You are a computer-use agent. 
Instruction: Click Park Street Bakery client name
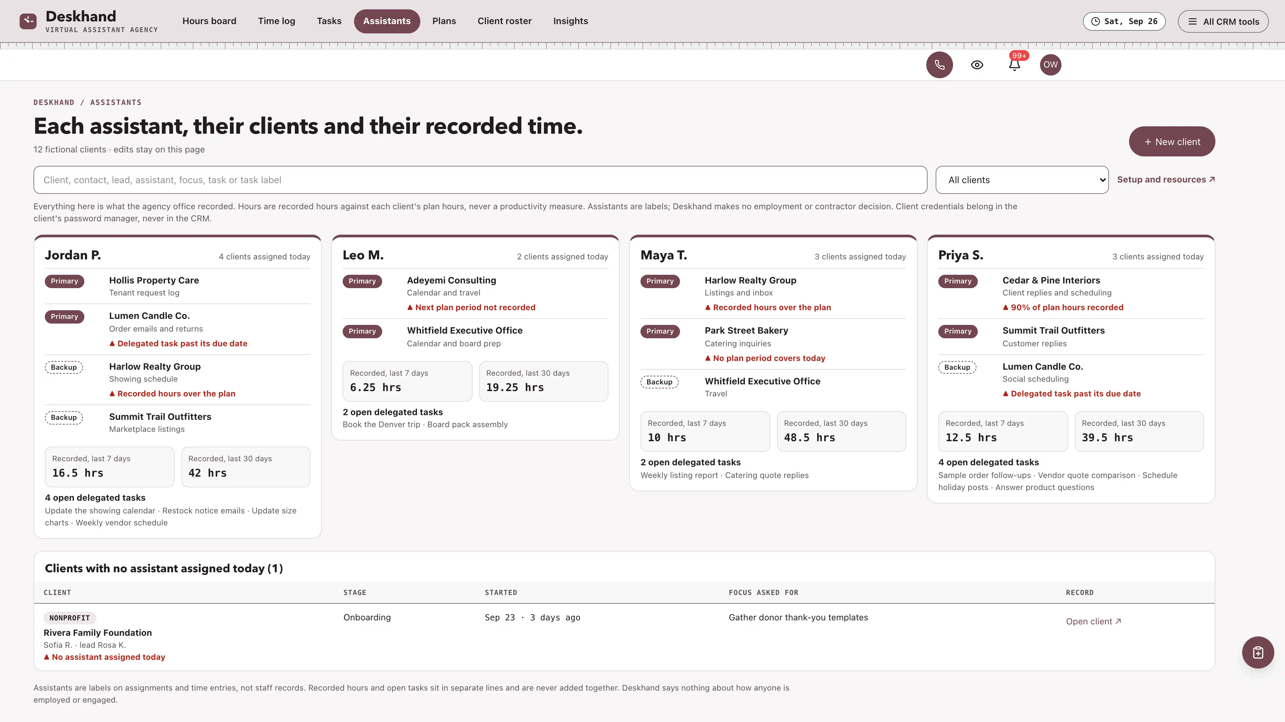point(746,330)
